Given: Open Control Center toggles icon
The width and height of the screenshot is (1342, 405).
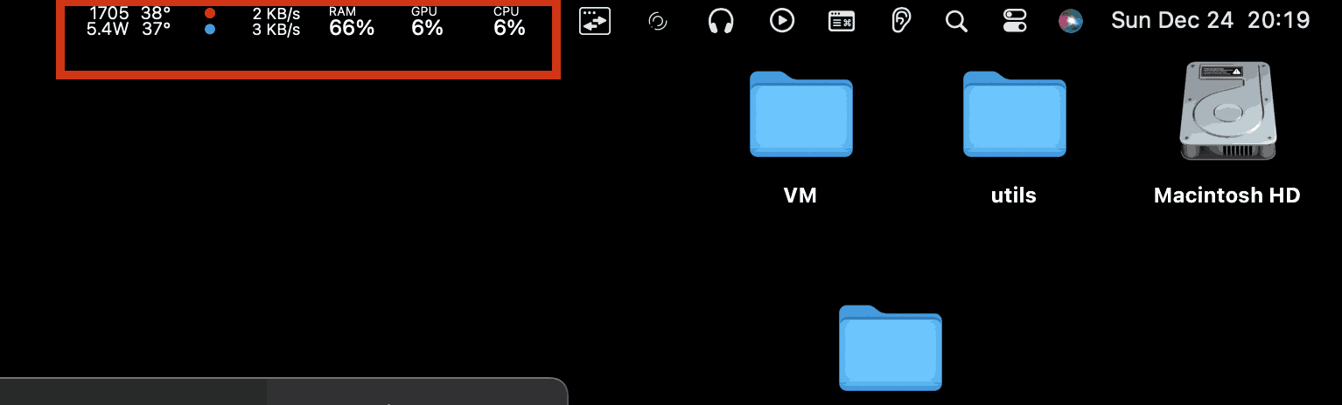Looking at the screenshot, I should (x=1015, y=21).
